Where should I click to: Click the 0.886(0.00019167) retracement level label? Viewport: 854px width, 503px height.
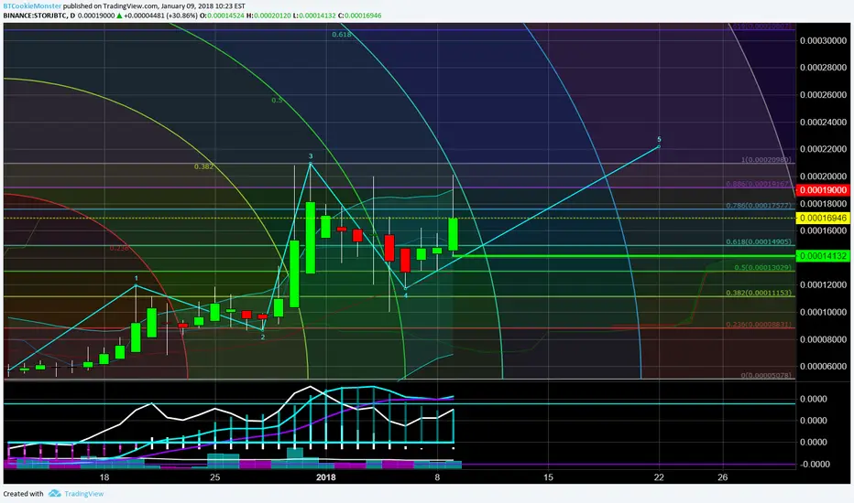pyautogui.click(x=759, y=185)
